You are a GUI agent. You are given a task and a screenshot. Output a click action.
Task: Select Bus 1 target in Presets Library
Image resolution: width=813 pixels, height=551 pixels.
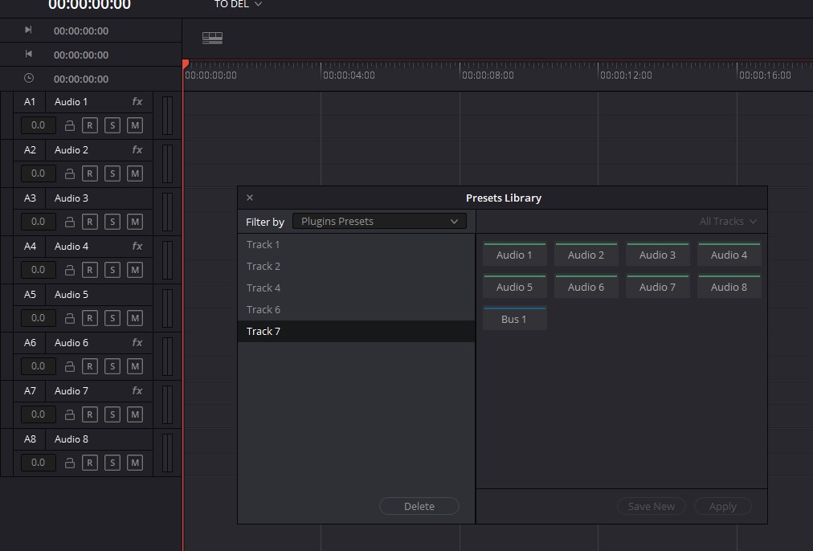pos(514,319)
